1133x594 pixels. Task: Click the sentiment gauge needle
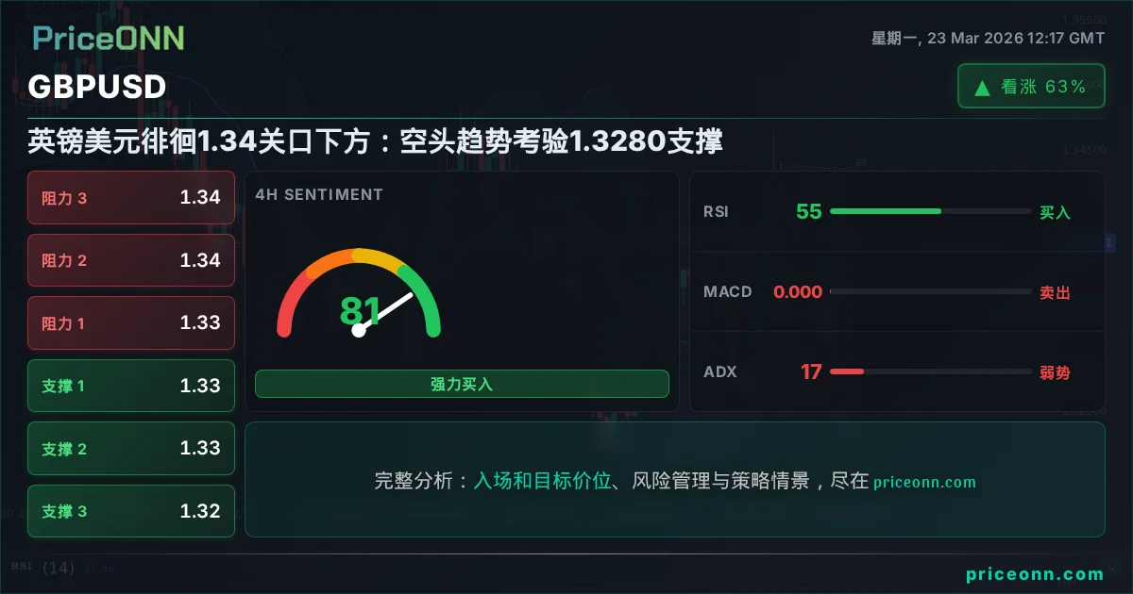[385, 312]
